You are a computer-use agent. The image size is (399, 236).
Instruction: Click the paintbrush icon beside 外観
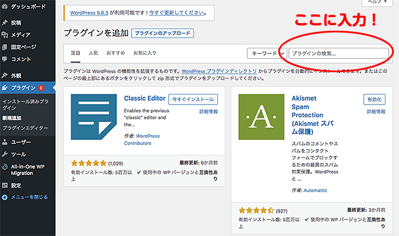[5, 76]
